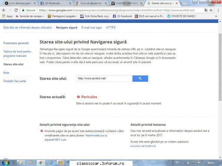Close the CLASSIC CAR CLUB tab

pos(141,3)
